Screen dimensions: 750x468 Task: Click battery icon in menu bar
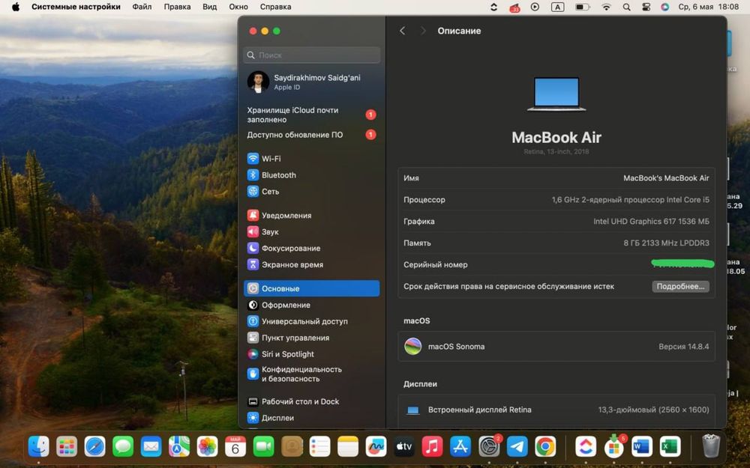coord(582,7)
